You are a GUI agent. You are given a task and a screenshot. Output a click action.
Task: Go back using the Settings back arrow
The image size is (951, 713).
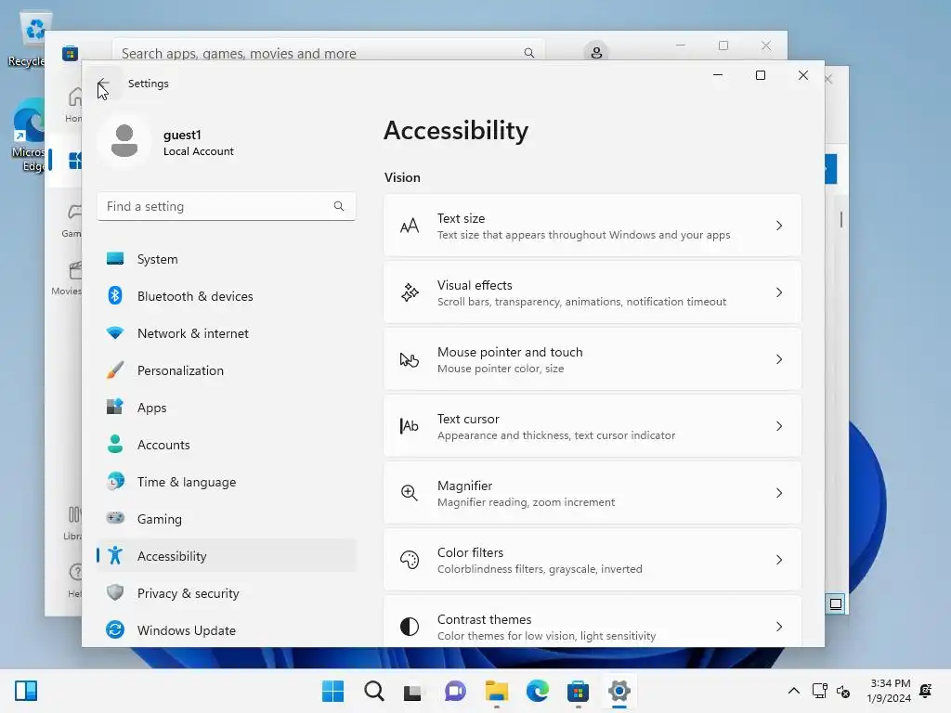(104, 84)
